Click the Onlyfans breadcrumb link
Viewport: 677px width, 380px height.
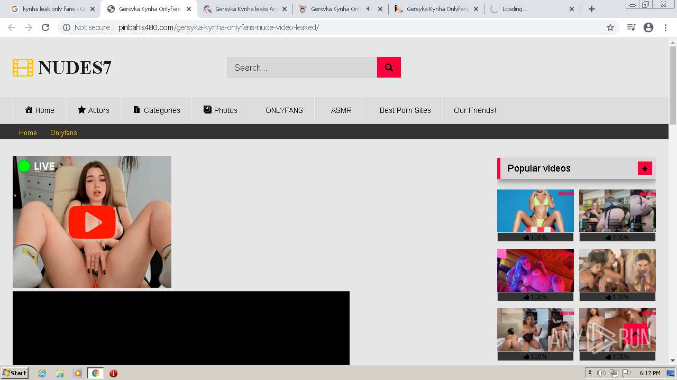click(63, 132)
